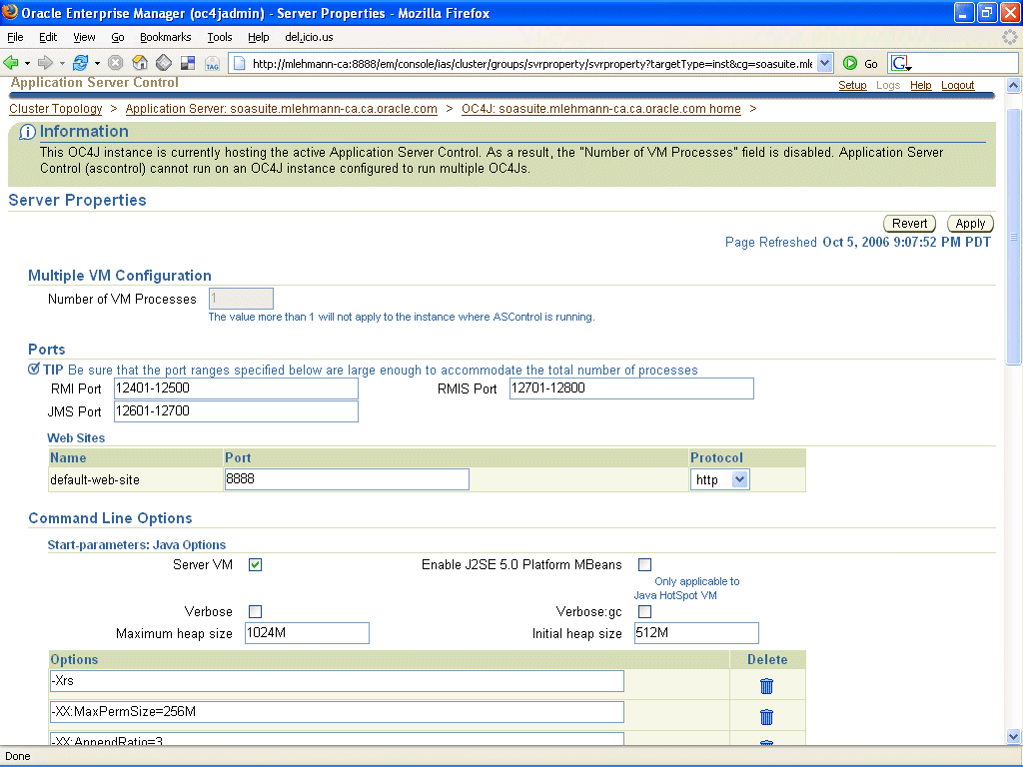1023x767 pixels.
Task: Click the -Xrs option text field
Action: click(337, 681)
